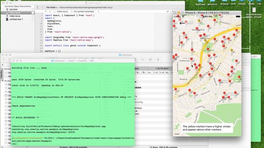Click the "building file list ... done" terminal line
The height and width of the screenshot is (148, 264).
[x=29, y=68]
